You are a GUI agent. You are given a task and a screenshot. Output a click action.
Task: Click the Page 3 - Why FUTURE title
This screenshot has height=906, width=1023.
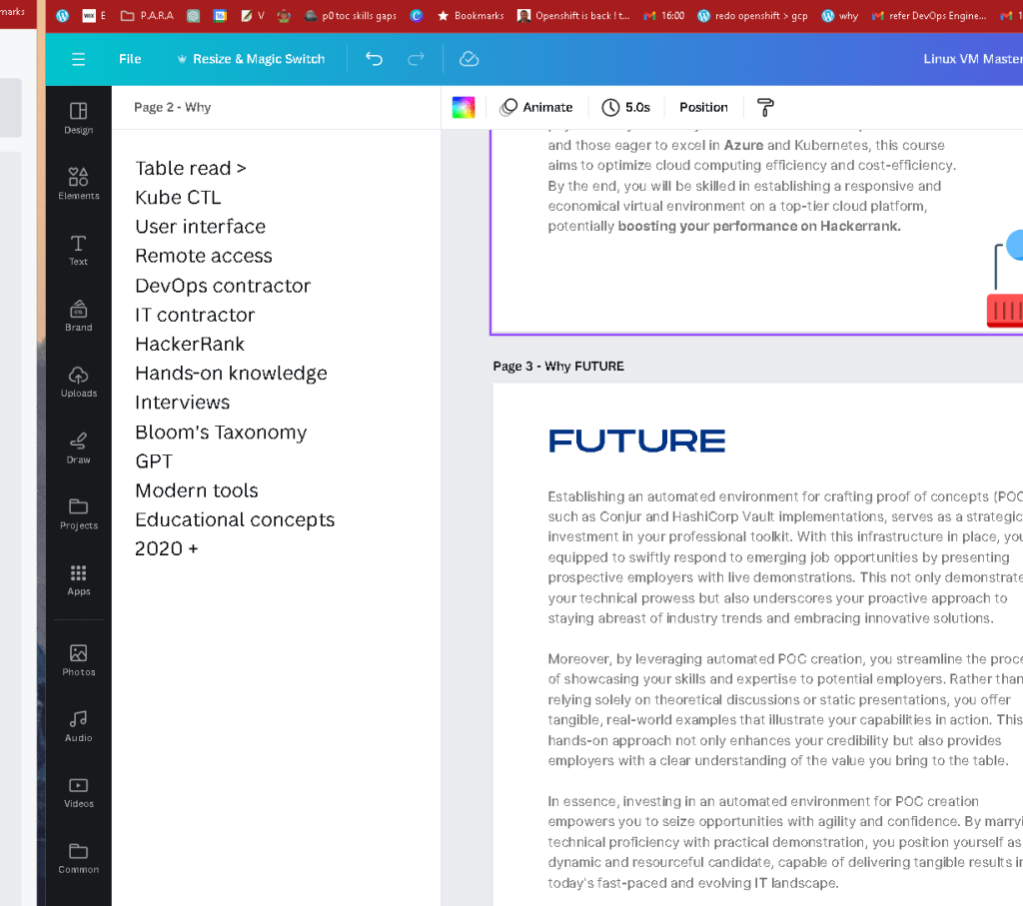click(558, 367)
